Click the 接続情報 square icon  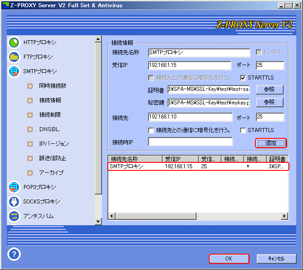30,100
